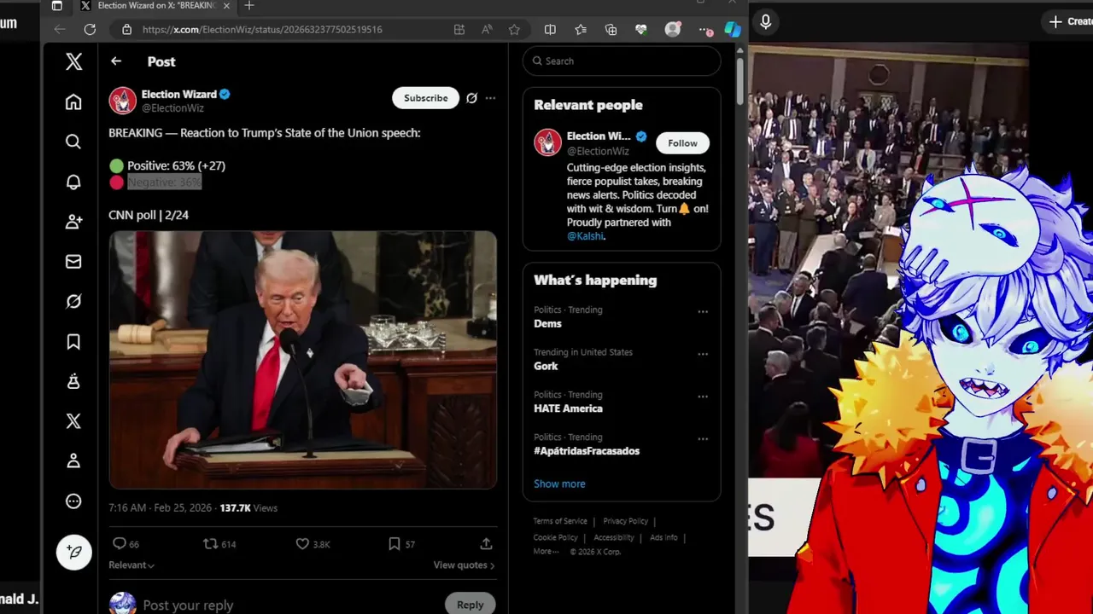This screenshot has height=614, width=1093.
Task: Open Grok from the X sidebar
Action: click(73, 302)
